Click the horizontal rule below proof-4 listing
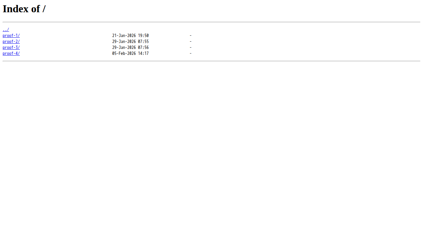This screenshot has height=238, width=423. point(211,61)
